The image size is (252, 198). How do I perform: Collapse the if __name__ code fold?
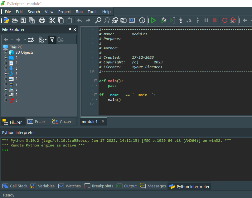(96, 95)
